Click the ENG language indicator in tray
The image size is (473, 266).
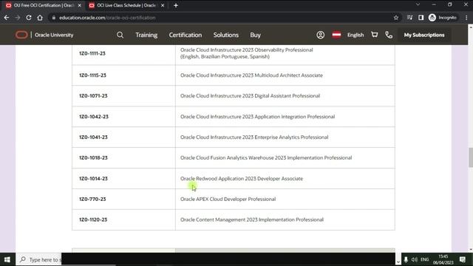[424, 259]
